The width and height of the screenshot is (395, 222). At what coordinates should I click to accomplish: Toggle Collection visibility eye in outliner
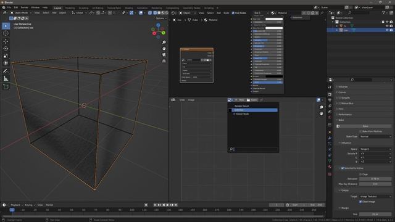pos(387,22)
